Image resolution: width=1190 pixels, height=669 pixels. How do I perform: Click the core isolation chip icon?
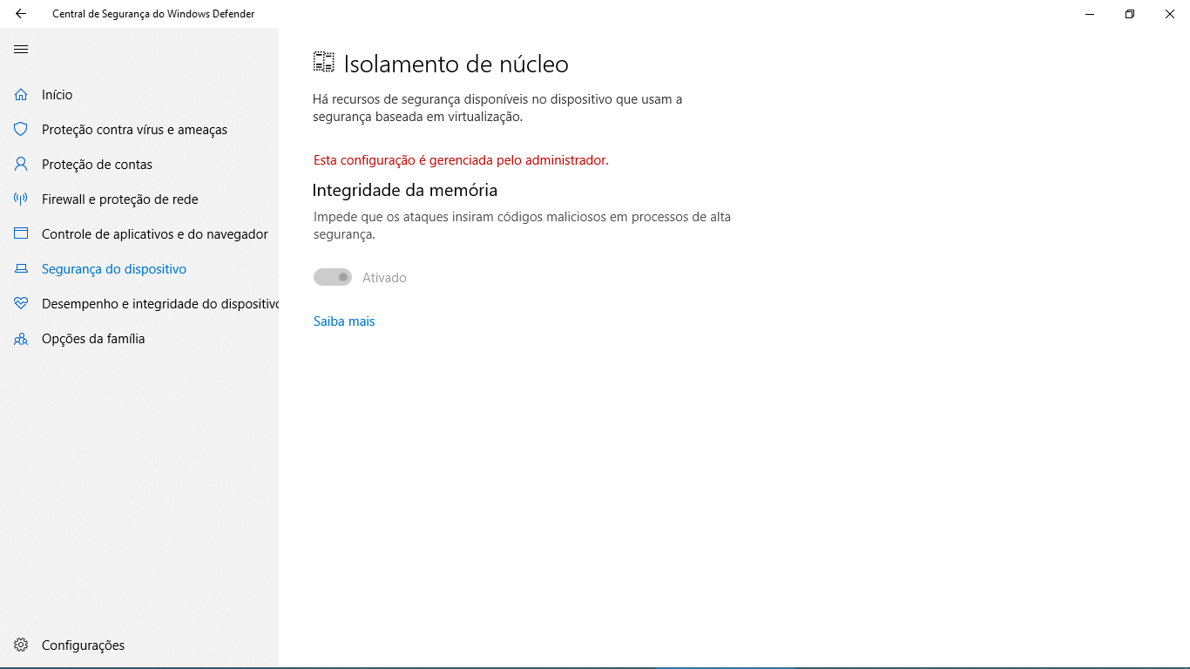[324, 62]
